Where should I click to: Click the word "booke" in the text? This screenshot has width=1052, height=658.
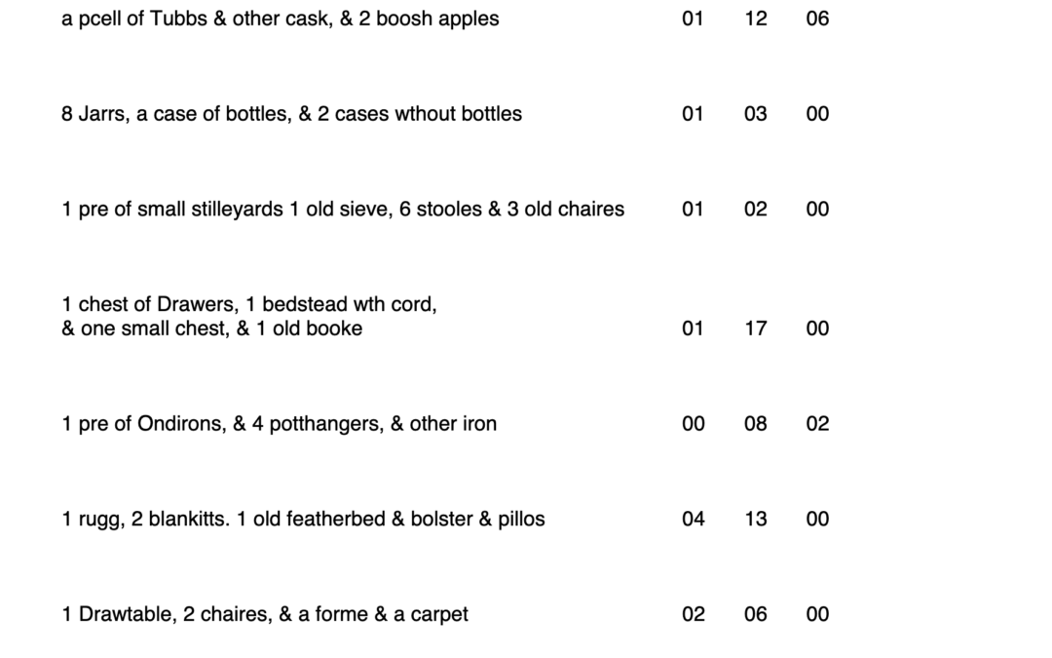click(334, 329)
